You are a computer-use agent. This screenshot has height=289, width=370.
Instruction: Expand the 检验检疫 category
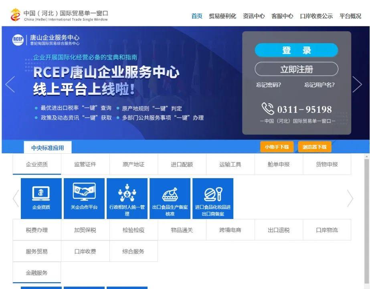(x=133, y=230)
